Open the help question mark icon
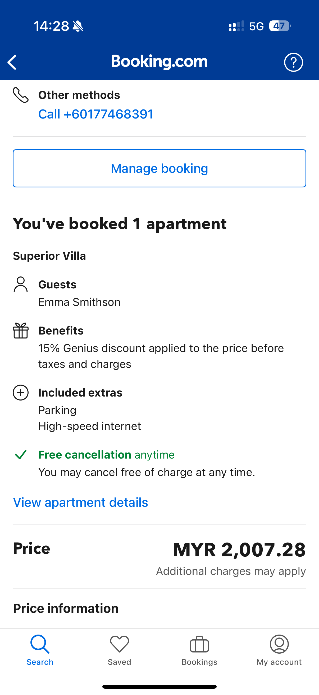The image size is (319, 695). tap(293, 62)
